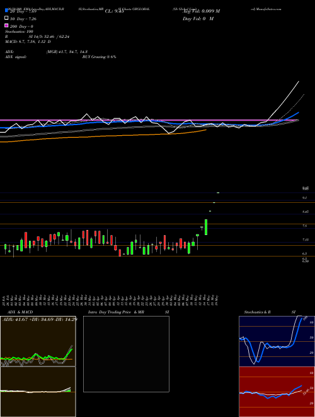Click the empty Intra Day Trading Price panel
Screen dimensions: 315x417
pos(126,354)
